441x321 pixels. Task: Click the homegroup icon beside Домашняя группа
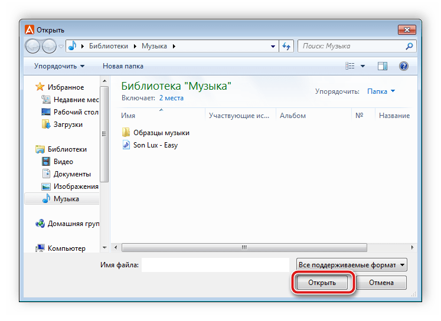pyautogui.click(x=40, y=224)
